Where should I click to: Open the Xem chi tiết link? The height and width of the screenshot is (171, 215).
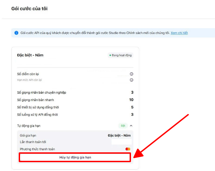(179, 33)
